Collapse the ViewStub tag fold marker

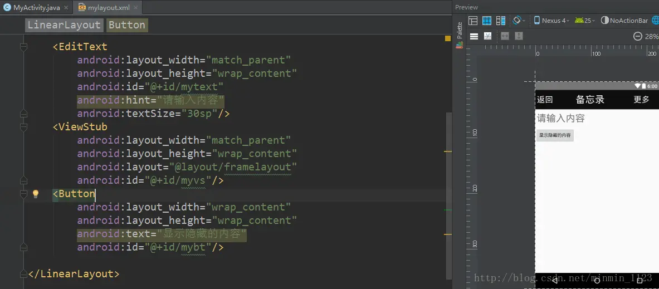click(23, 127)
